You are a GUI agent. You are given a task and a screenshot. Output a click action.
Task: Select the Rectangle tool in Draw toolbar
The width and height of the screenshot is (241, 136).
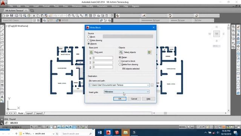[2, 42]
